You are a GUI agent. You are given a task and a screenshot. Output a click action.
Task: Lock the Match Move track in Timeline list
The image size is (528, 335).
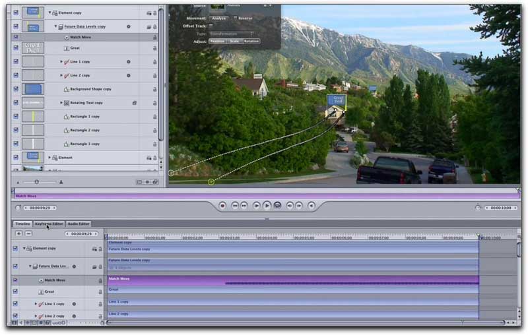tap(100, 280)
